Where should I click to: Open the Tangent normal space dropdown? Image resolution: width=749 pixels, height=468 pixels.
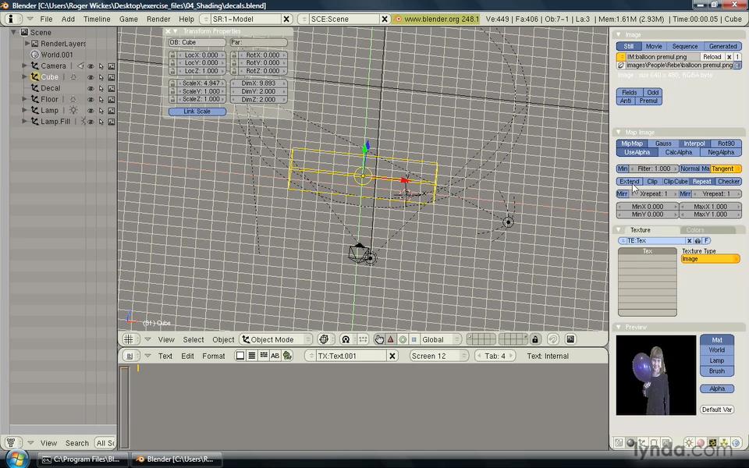pyautogui.click(x=726, y=168)
